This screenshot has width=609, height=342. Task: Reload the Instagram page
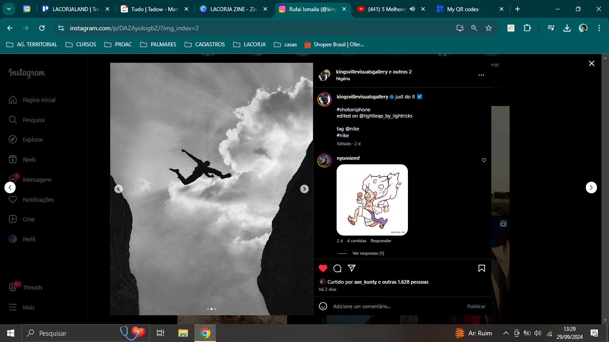pos(42,28)
